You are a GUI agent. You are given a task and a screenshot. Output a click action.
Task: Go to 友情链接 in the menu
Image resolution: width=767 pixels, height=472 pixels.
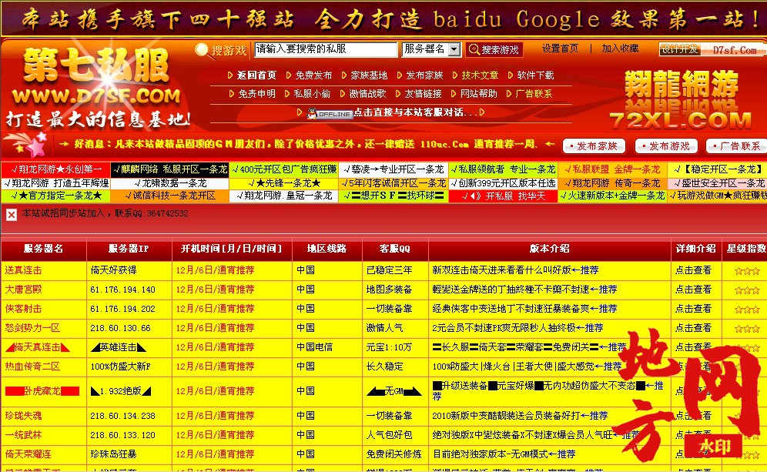[x=423, y=94]
